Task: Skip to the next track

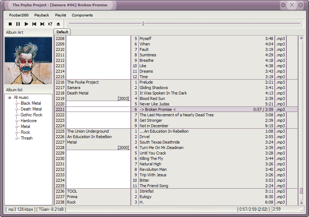Action: 42,24
